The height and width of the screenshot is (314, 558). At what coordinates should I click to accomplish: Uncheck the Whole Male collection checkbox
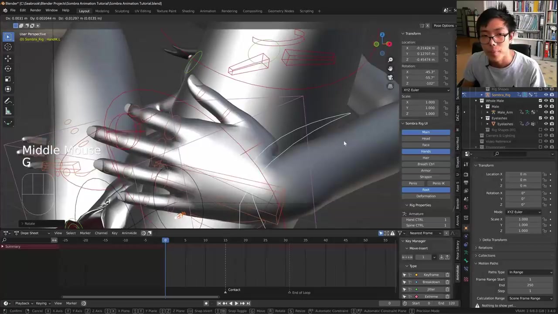(x=540, y=101)
